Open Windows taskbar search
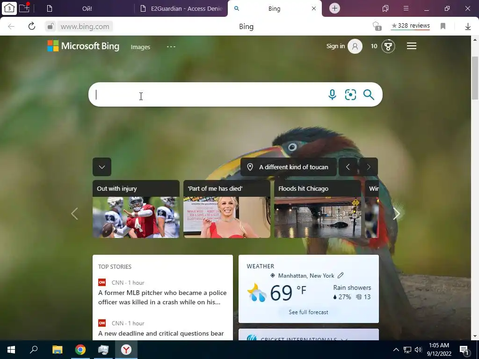Viewport: 479px width, 359px height. tap(34, 350)
